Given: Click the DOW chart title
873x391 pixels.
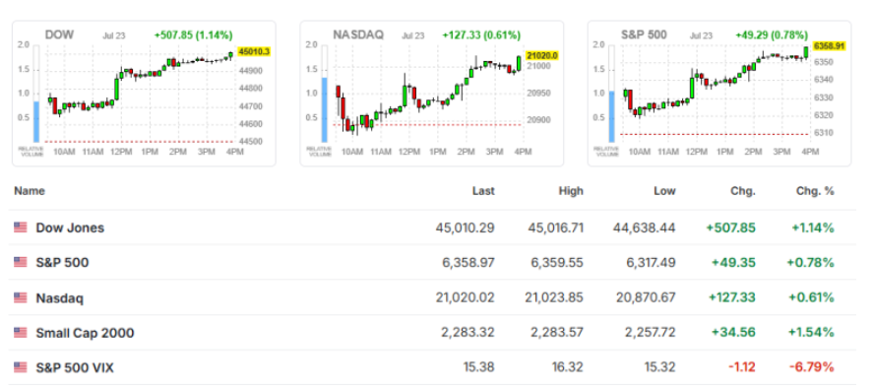Looking at the screenshot, I should point(60,35).
